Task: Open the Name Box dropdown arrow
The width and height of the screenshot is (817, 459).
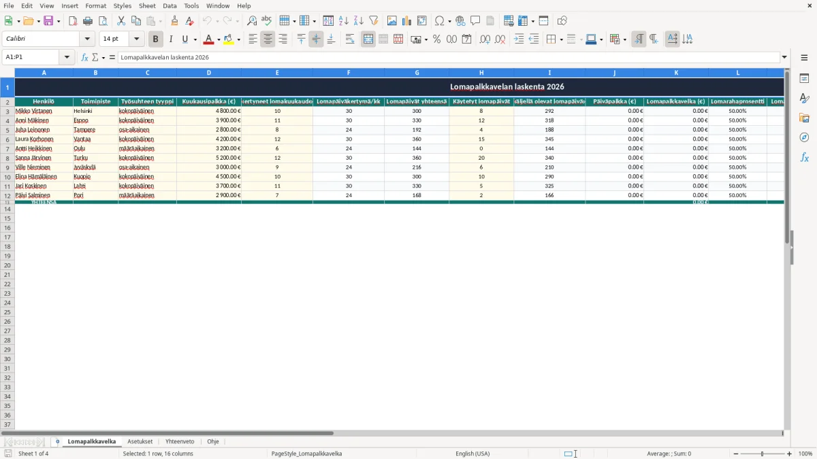Action: (x=67, y=57)
